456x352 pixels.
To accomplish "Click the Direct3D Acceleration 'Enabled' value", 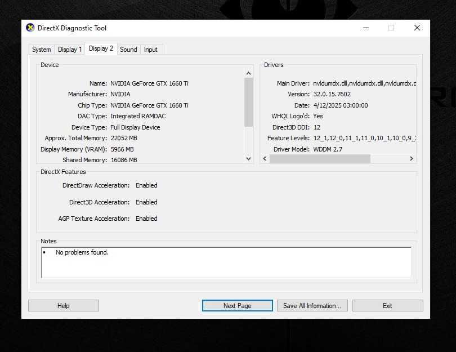I will 146,202.
